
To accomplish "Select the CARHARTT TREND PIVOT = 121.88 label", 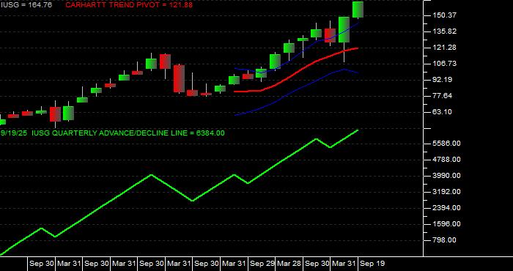I will pyautogui.click(x=129, y=5).
